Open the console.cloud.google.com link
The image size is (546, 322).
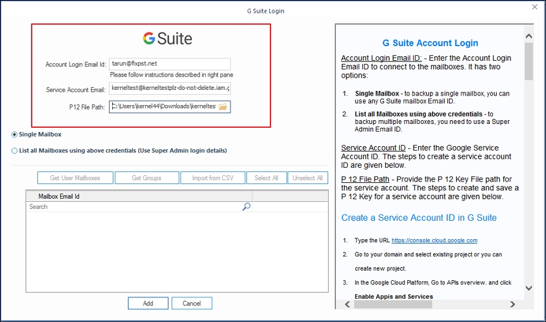click(x=435, y=240)
